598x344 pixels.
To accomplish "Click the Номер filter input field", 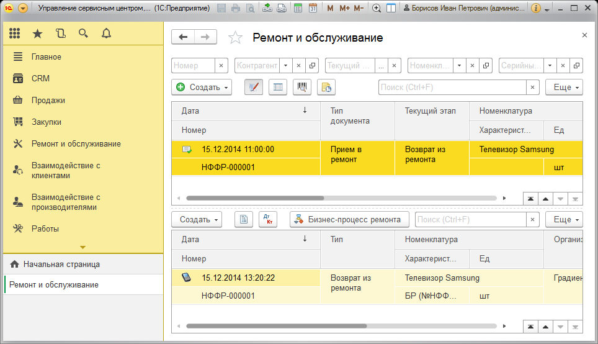I will (193, 65).
